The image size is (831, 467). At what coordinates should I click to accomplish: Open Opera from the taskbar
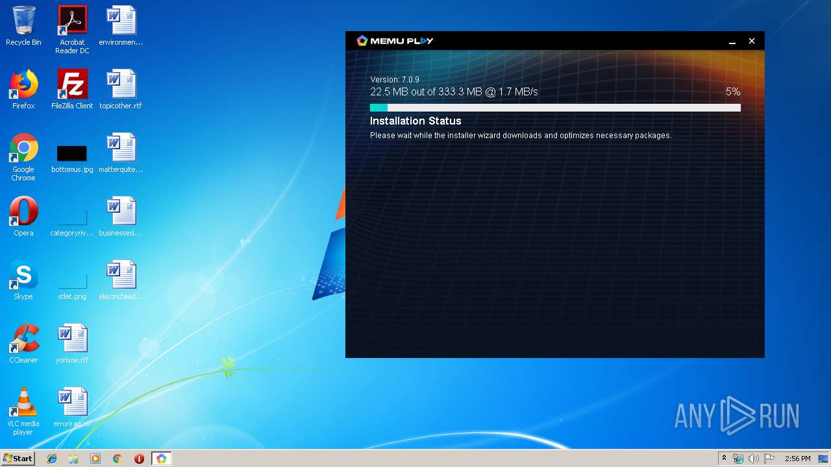coord(139,459)
